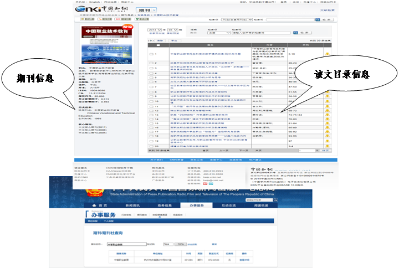Open 政务信息 tab on government site

click(x=165, y=205)
